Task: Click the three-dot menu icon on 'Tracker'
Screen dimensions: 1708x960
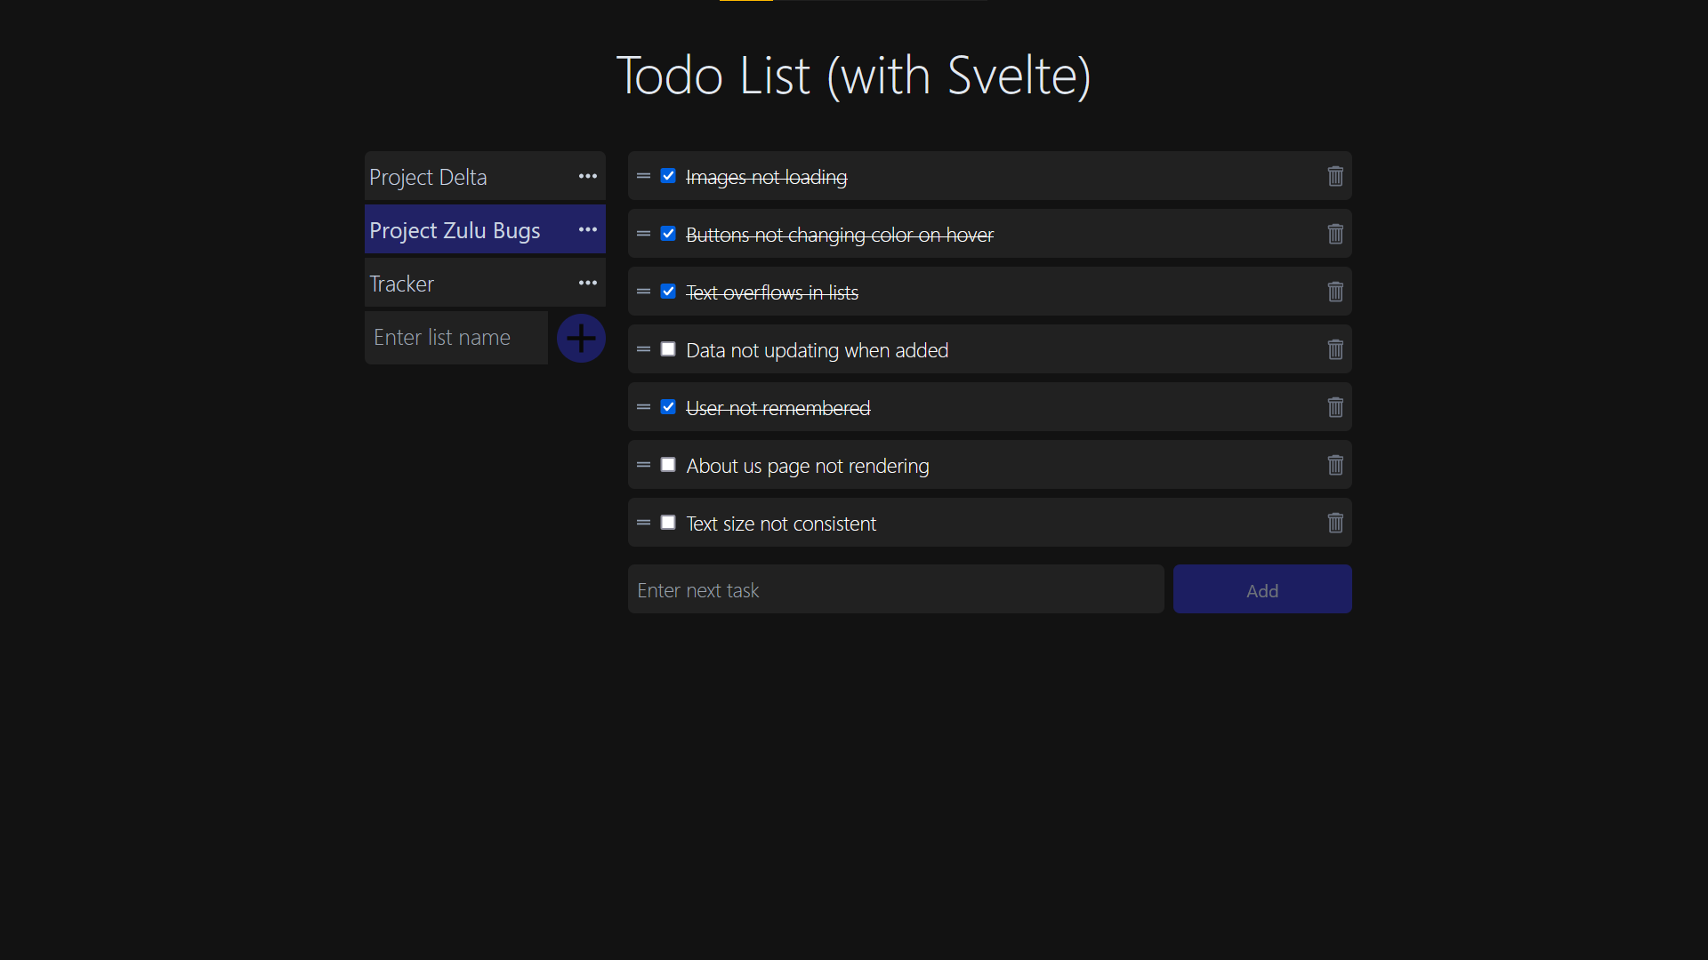Action: click(588, 283)
